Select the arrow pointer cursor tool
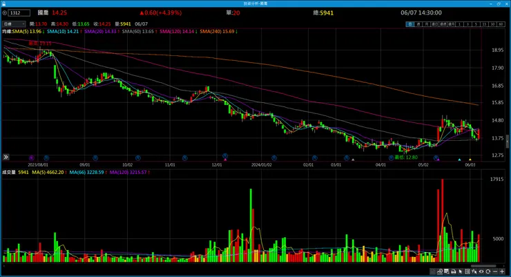The image size is (511, 277). point(460,271)
